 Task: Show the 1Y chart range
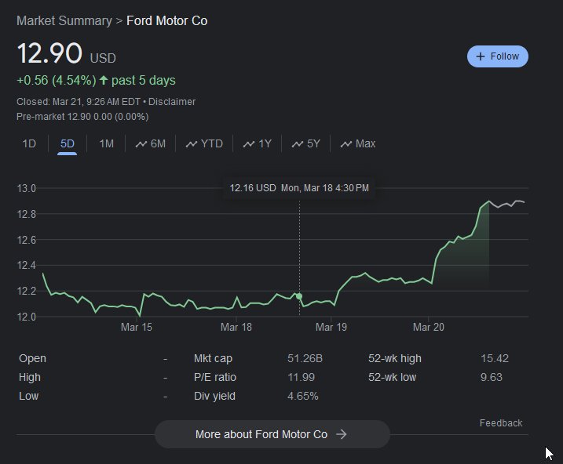[x=258, y=143]
